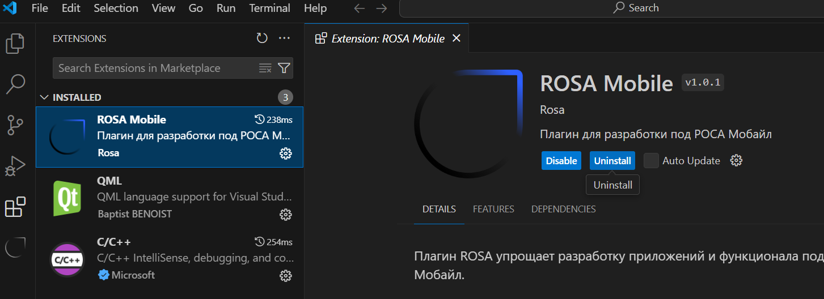Open settings gear next to Auto Update

(x=736, y=161)
